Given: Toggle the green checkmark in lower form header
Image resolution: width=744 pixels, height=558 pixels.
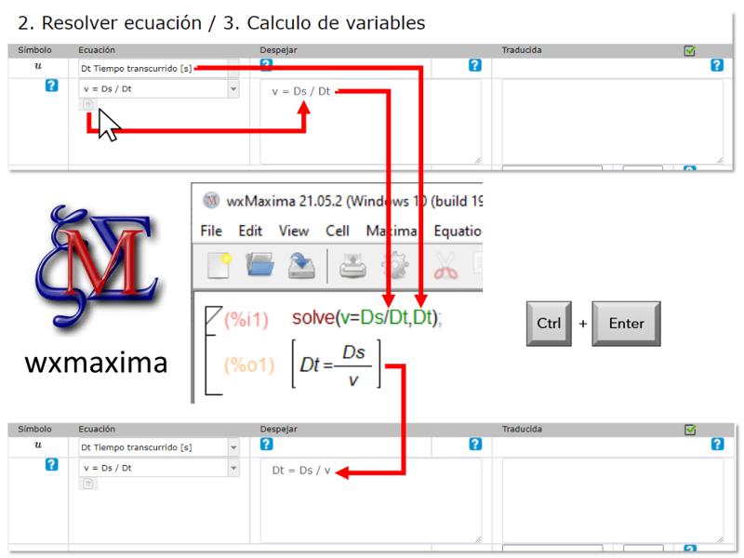Looking at the screenshot, I should (690, 430).
